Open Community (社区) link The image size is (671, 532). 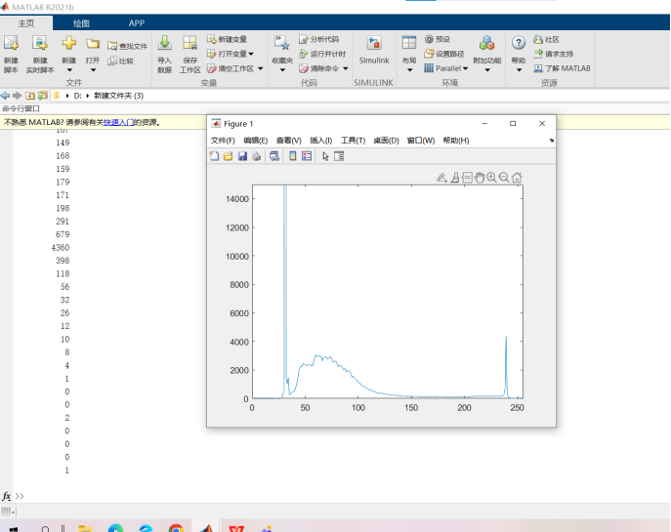point(547,39)
